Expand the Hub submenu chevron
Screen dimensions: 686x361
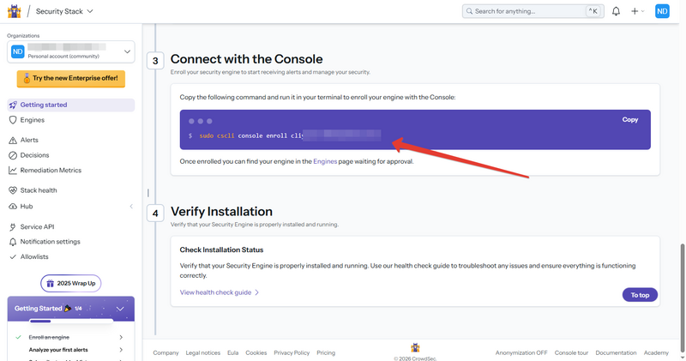tap(131, 207)
